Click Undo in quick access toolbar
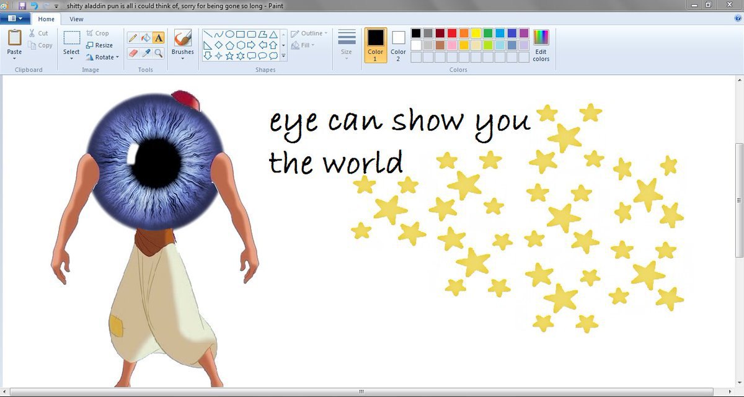Screen dimensions: 744x397 pos(34,6)
